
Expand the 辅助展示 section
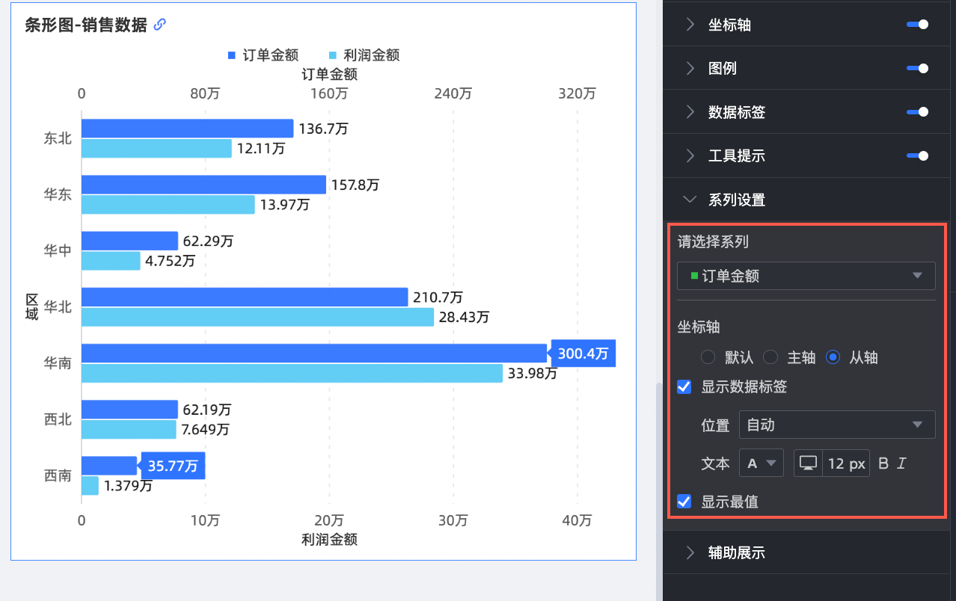tap(736, 552)
